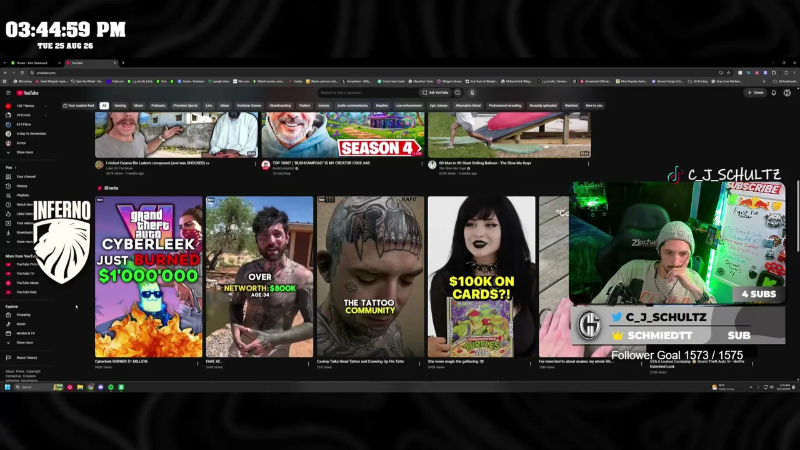The height and width of the screenshot is (450, 800).
Task: Open the YouTube hamburger guide menu
Action: [x=8, y=93]
